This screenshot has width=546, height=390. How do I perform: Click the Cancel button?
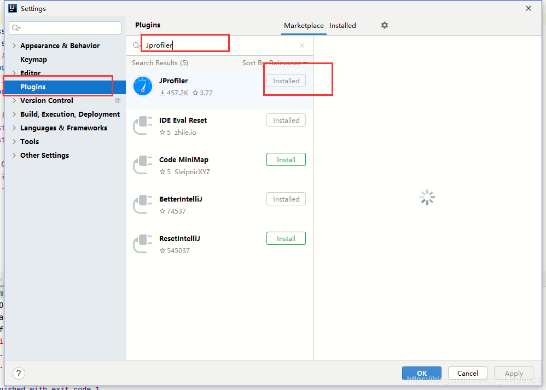click(x=467, y=373)
